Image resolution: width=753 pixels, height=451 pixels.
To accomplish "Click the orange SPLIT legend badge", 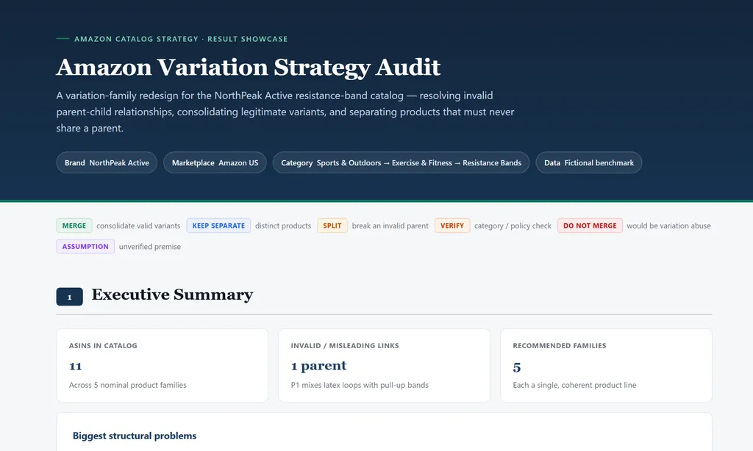I will coord(332,225).
